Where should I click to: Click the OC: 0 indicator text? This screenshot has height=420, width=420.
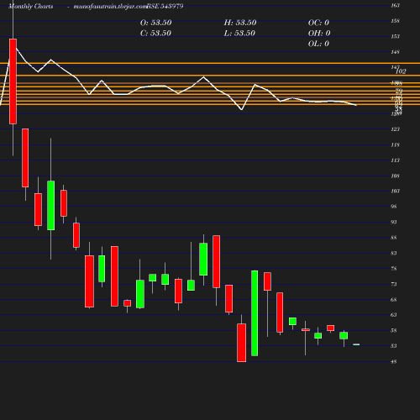[318, 23]
